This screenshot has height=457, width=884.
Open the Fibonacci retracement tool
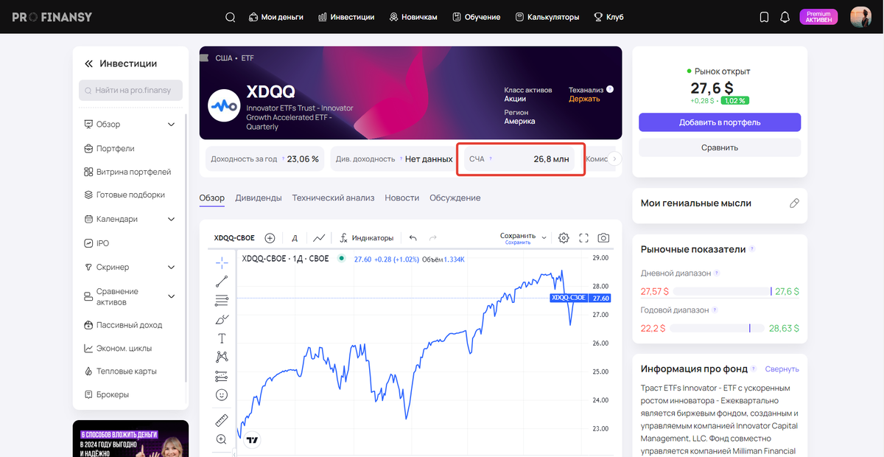coord(222,300)
